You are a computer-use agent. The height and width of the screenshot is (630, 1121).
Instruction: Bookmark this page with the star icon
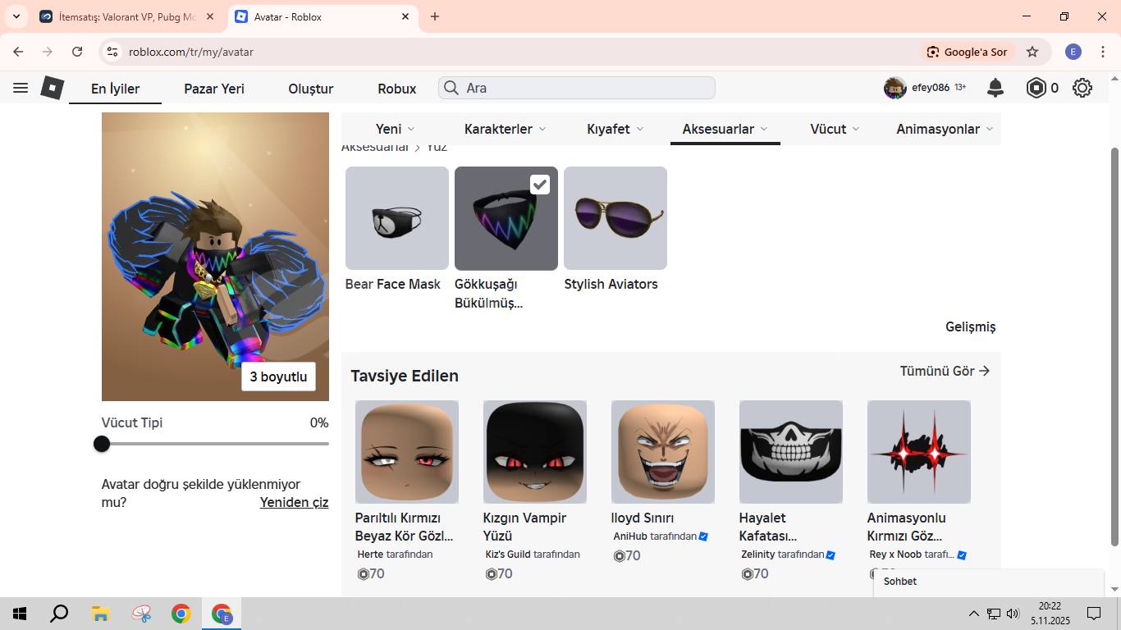(1032, 52)
